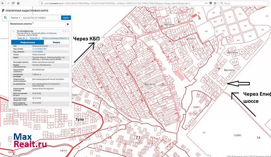
Task: Click the Публичная кадастровая карта logo
Action: click(26, 11)
